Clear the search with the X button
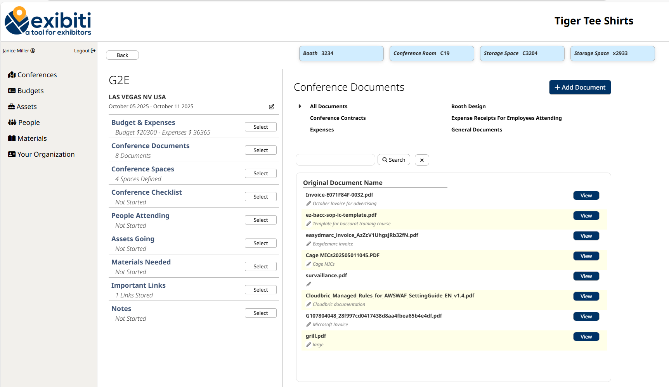The image size is (669, 387). tap(422, 159)
